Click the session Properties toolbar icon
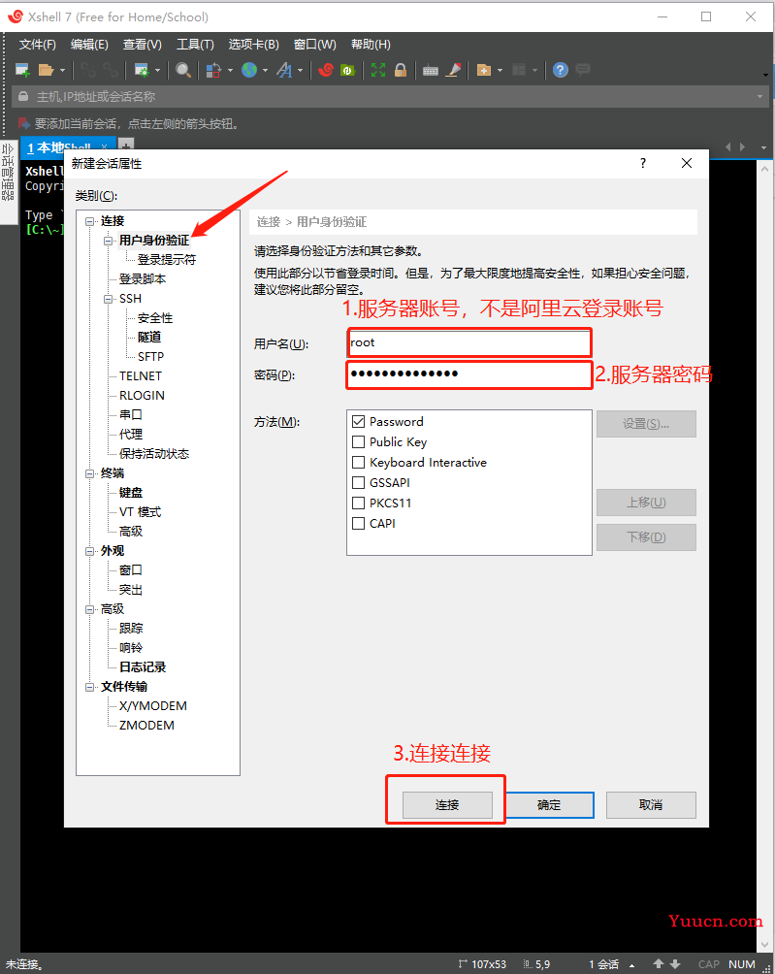 142,70
